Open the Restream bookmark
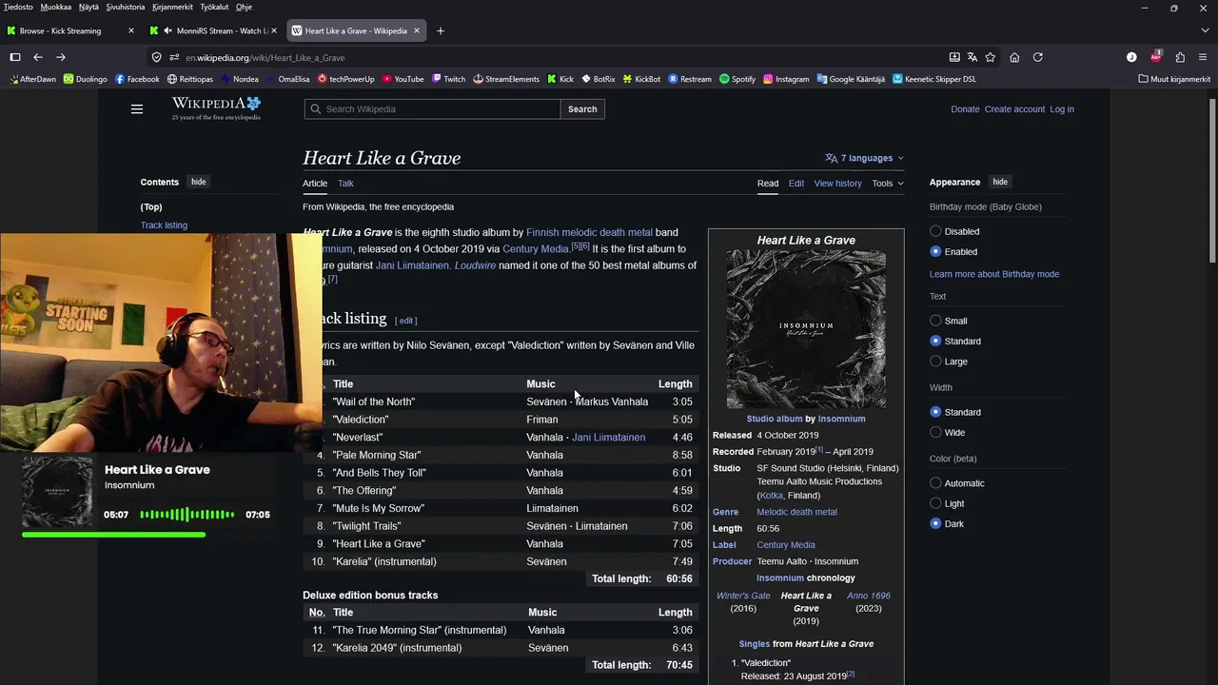1218x685 pixels. 690,79
